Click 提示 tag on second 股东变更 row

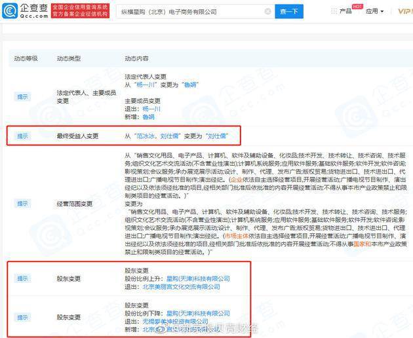pyautogui.click(x=22, y=318)
